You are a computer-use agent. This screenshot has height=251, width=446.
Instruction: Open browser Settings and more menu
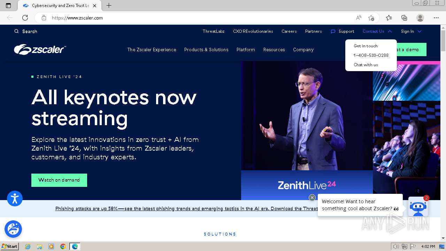(436, 18)
